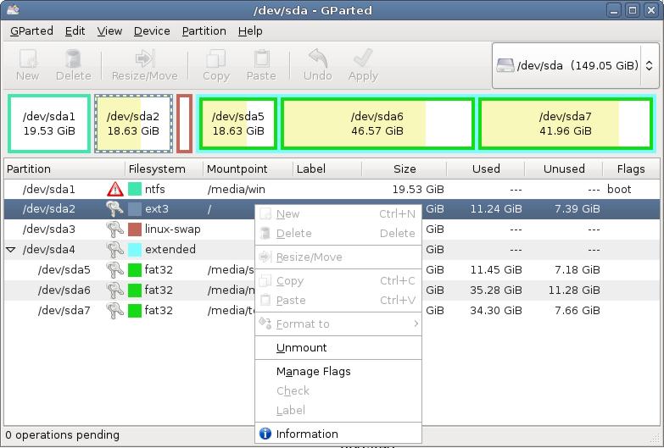
Task: Open the GParted menu
Action: click(31, 30)
